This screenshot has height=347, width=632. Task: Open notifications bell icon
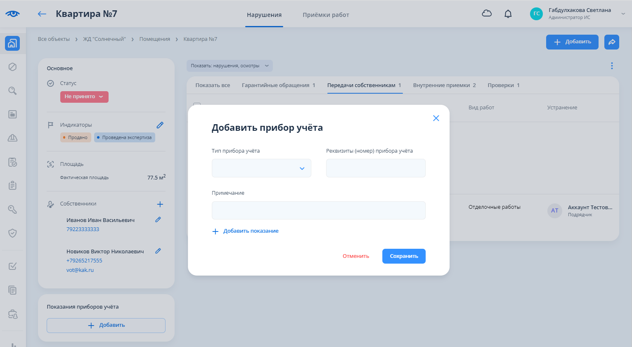click(x=508, y=14)
